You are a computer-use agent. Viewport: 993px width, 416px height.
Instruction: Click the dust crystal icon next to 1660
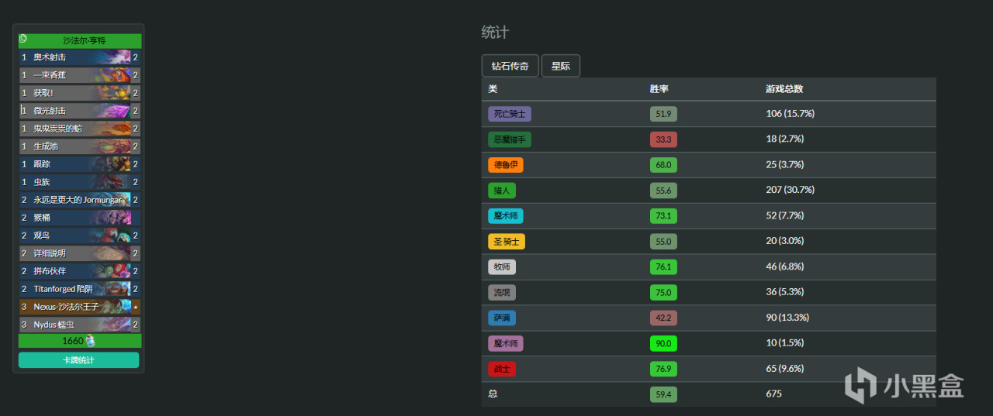[x=90, y=341]
